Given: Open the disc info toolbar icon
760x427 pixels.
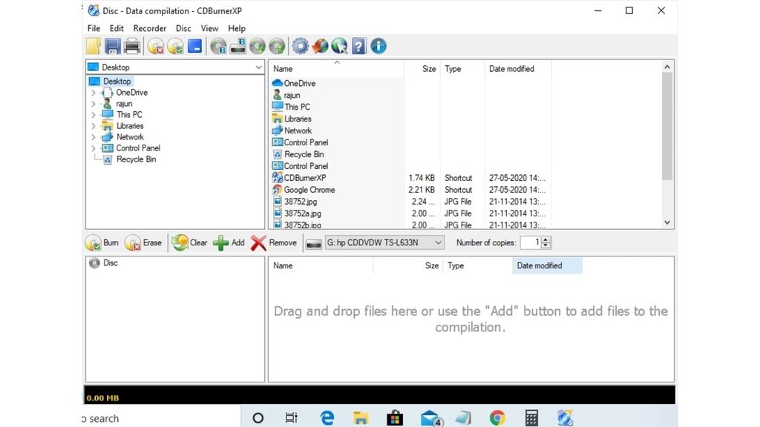Looking at the screenshot, I should click(x=218, y=46).
